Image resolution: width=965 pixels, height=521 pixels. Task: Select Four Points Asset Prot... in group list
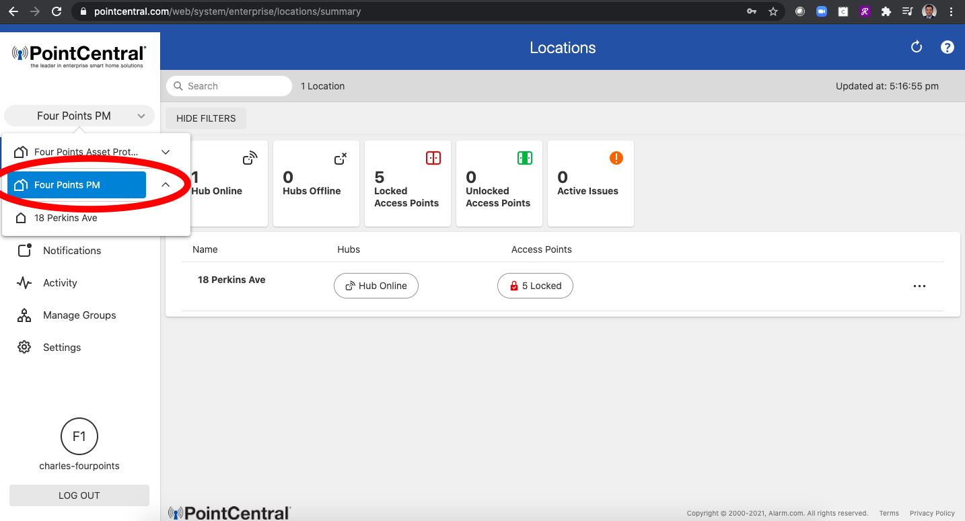(77, 152)
